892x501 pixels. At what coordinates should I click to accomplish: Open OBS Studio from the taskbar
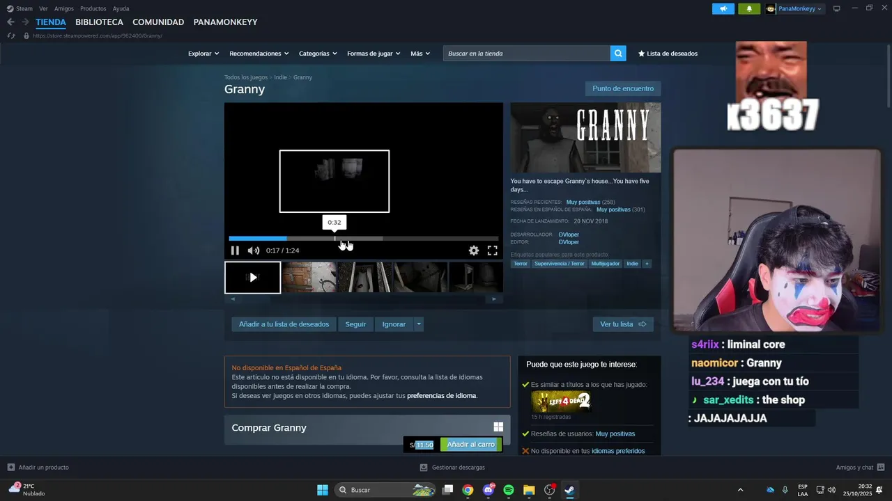pyautogui.click(x=550, y=490)
